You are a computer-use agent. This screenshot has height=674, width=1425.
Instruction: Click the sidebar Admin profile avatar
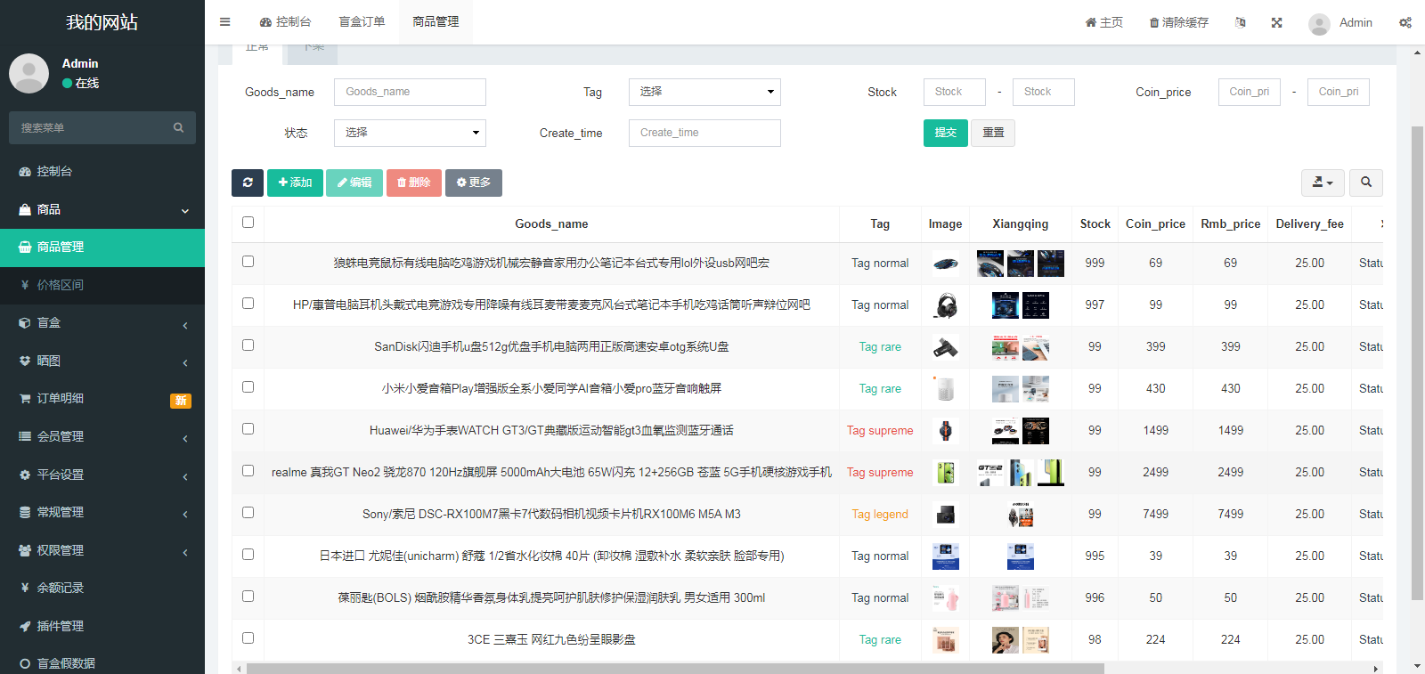coord(28,73)
